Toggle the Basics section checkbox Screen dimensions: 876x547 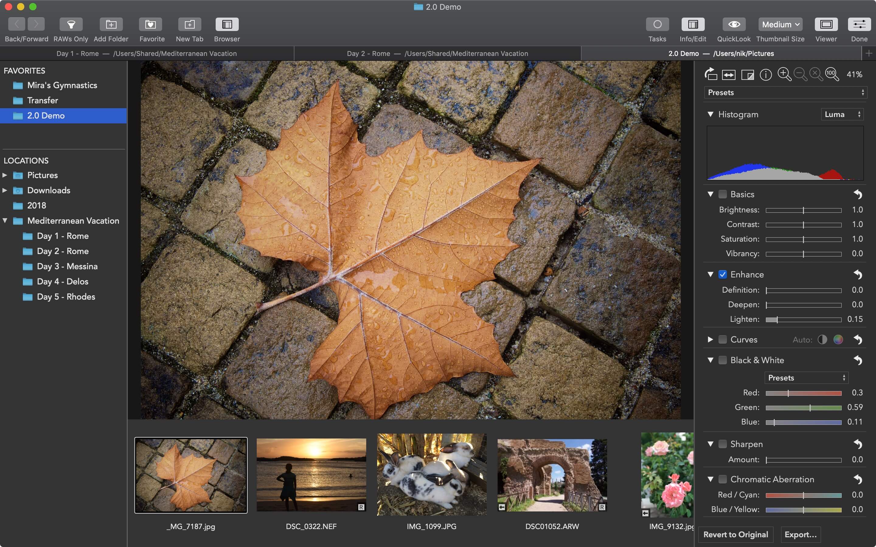pyautogui.click(x=722, y=194)
